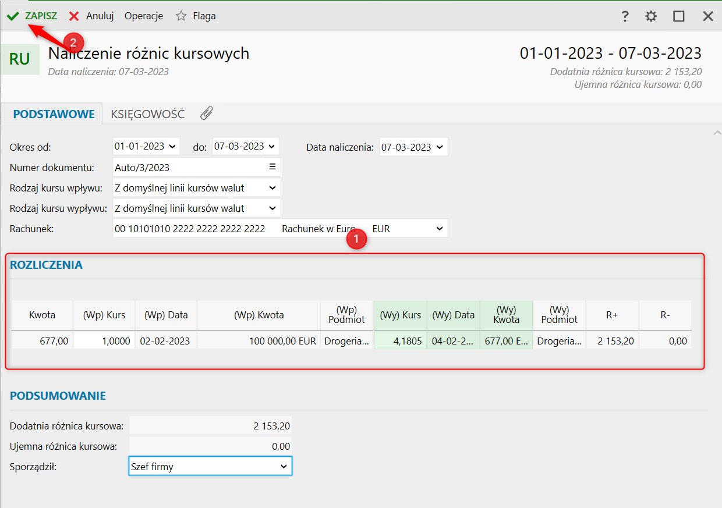Image resolution: width=722 pixels, height=508 pixels.
Task: Open the Operacje menu
Action: click(x=144, y=16)
